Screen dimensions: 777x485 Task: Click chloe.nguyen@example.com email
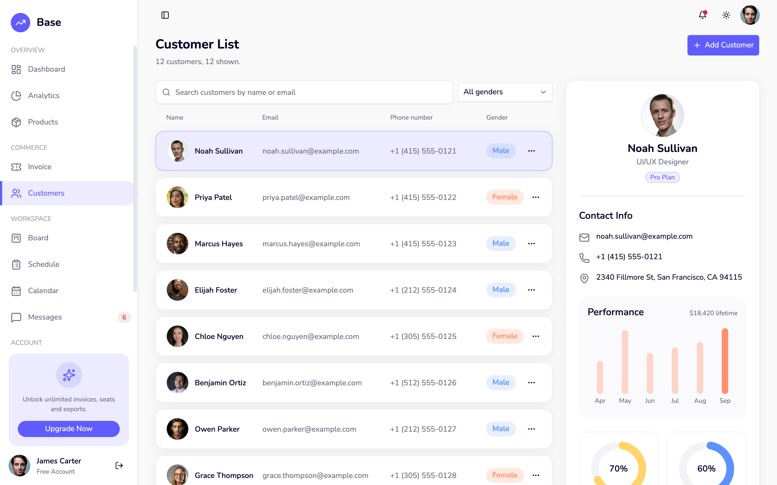pos(311,337)
